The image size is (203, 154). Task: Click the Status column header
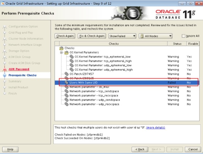[x=177, y=44]
